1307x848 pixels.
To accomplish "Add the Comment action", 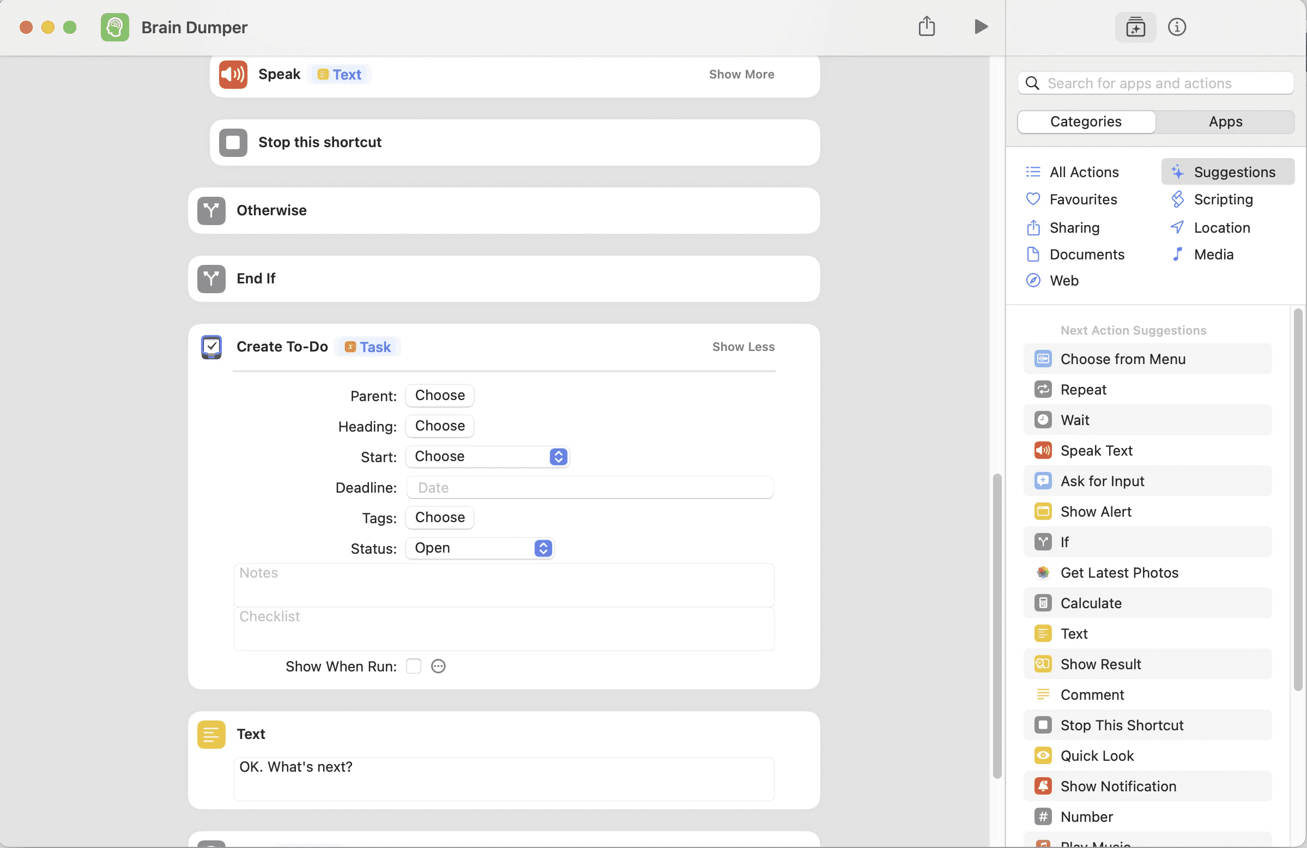I will tap(1148, 695).
